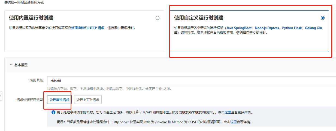Click the function name rule hint text

point(109,89)
